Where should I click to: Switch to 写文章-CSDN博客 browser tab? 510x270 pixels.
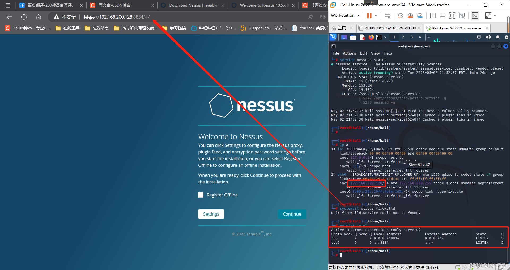(x=122, y=5)
